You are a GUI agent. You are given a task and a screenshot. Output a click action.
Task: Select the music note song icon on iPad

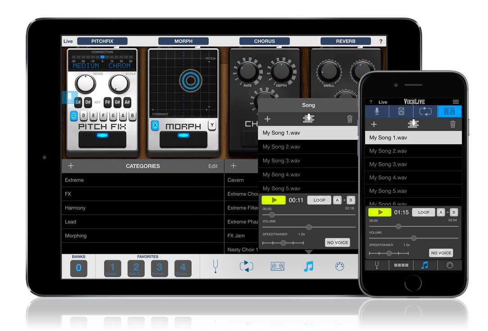point(308,266)
